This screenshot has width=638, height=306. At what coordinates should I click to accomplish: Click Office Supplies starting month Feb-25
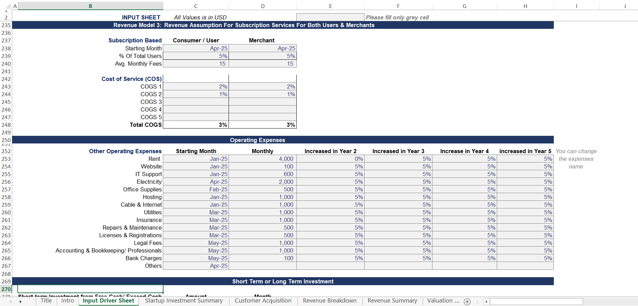pos(196,189)
